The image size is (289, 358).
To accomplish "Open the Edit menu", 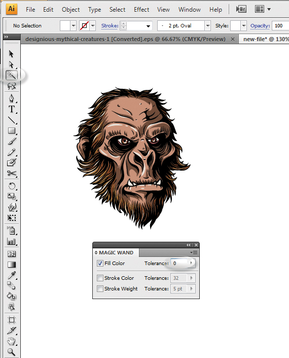I will coord(48,10).
